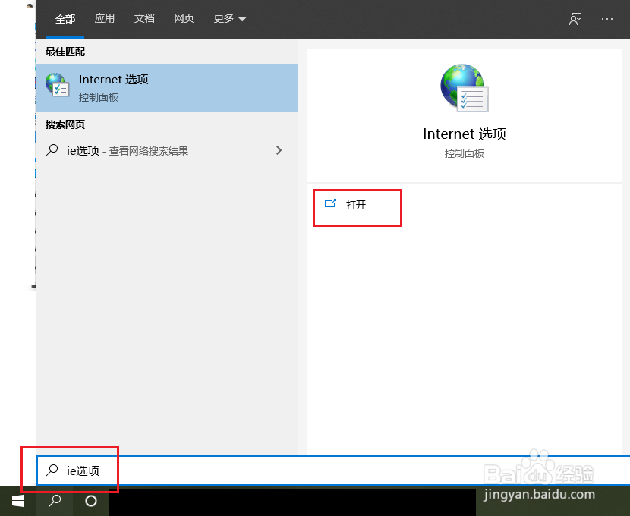Switch to the 应用 search tab
This screenshot has width=630, height=516.
pos(105,18)
